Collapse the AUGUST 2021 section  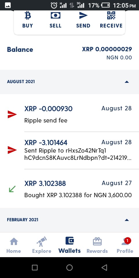point(127,82)
